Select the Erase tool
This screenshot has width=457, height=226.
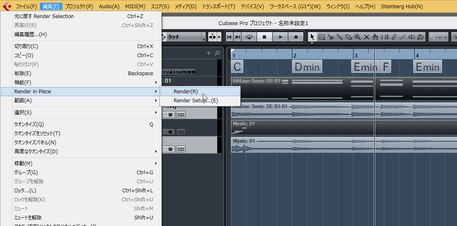tap(349, 37)
